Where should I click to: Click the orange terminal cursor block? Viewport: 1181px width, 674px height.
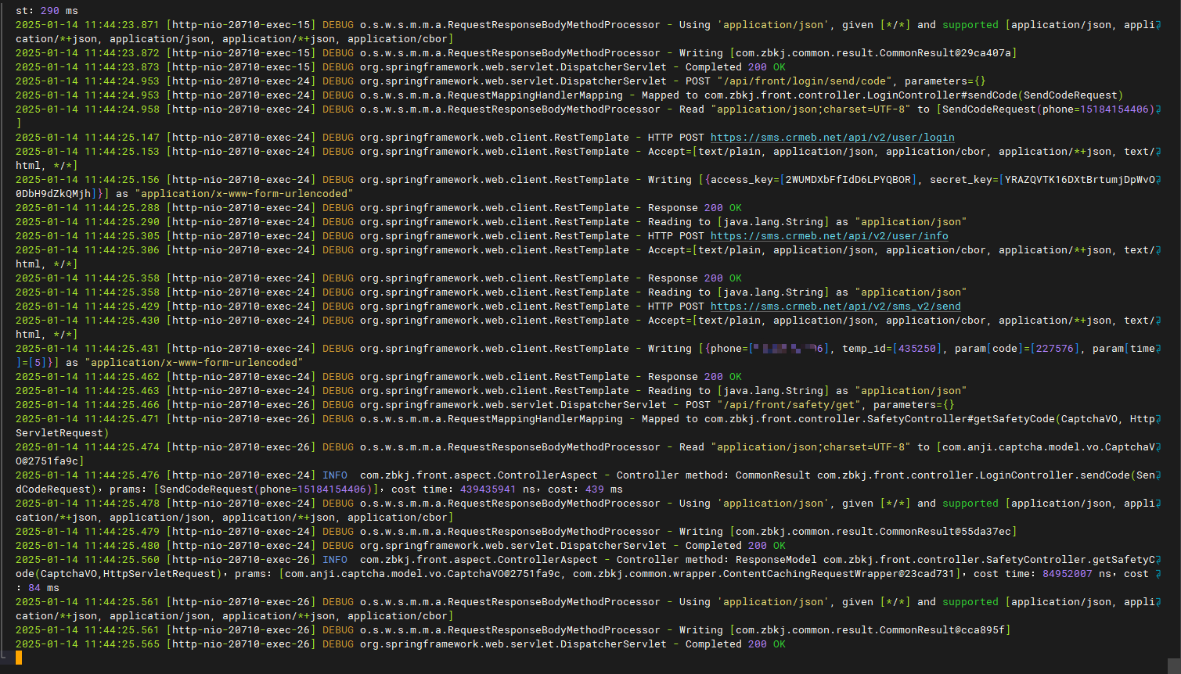click(x=19, y=658)
